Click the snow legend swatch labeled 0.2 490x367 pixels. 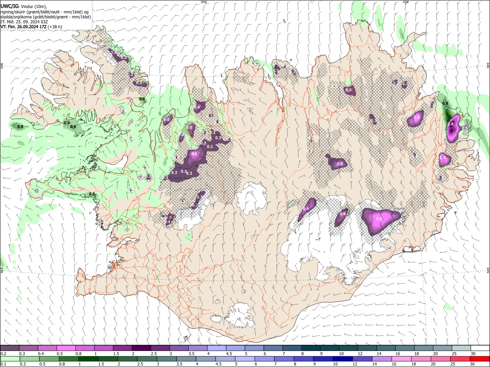pyautogui.click(x=10, y=348)
